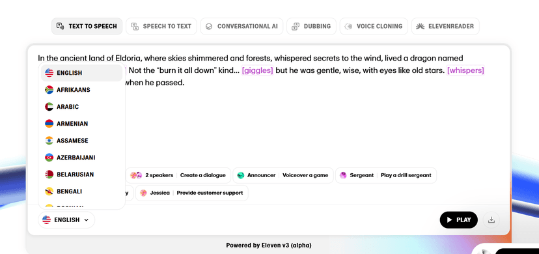This screenshot has height=254, width=539.
Task: Select the Text to Speech tab
Action: point(87,26)
